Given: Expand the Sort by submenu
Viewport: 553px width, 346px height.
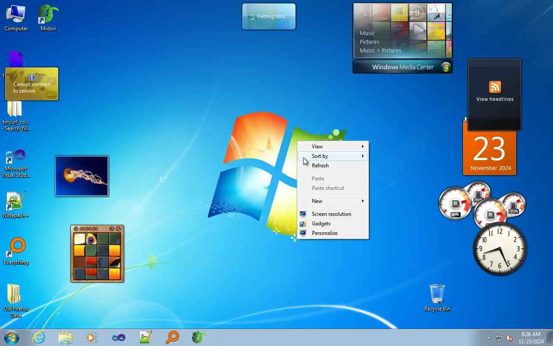Looking at the screenshot, I should (x=333, y=156).
